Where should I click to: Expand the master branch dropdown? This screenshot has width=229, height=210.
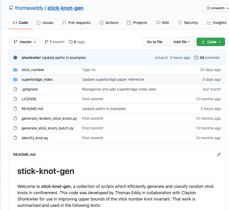point(25,42)
